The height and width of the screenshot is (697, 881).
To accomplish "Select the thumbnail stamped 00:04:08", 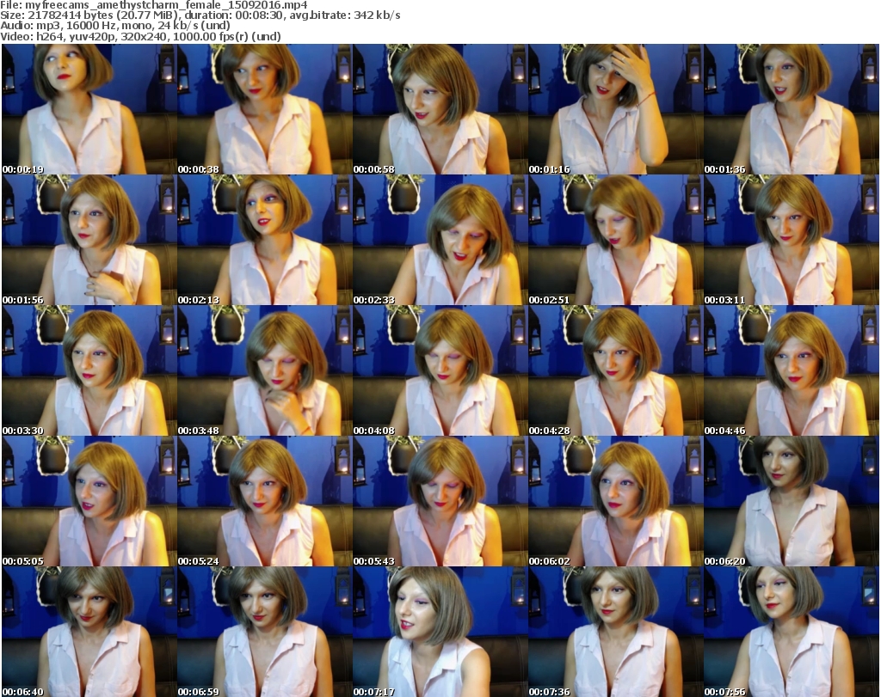I will click(440, 370).
